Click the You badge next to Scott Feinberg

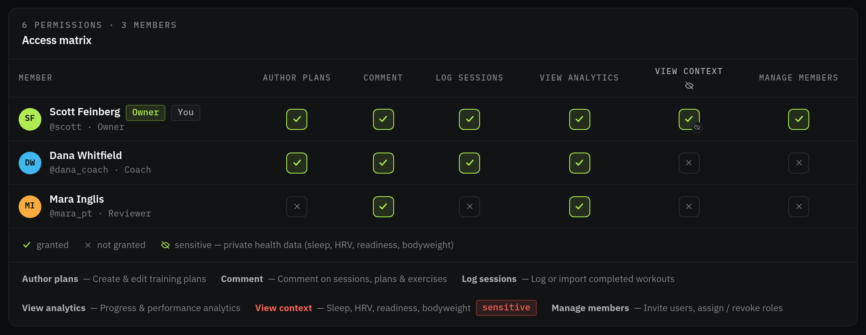[186, 112]
